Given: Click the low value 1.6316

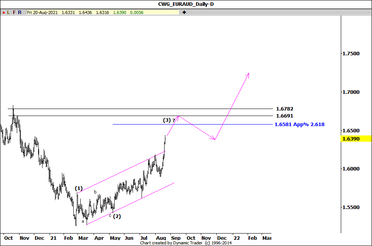Looking at the screenshot, I should (102, 12).
